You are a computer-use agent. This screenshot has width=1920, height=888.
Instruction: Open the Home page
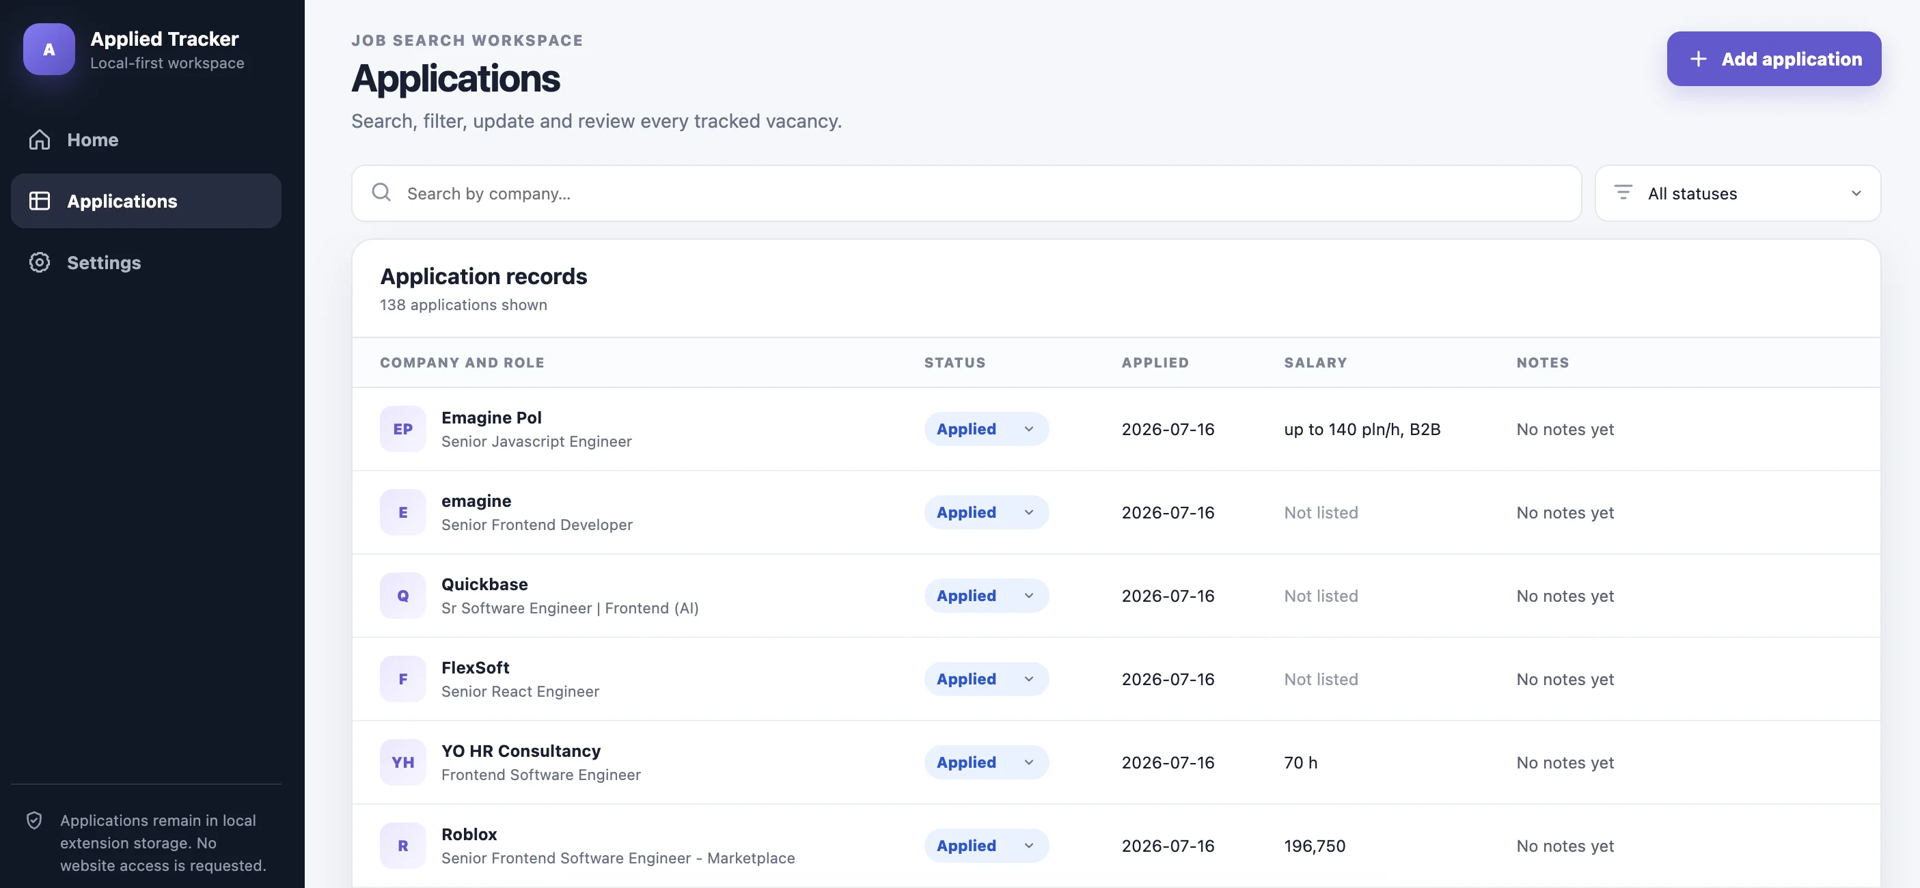tap(146, 139)
